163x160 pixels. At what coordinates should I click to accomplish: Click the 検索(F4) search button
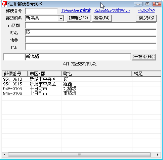pyautogui.click(x=102, y=18)
